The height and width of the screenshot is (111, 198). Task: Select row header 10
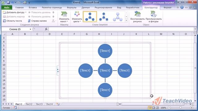(x=4, y=65)
